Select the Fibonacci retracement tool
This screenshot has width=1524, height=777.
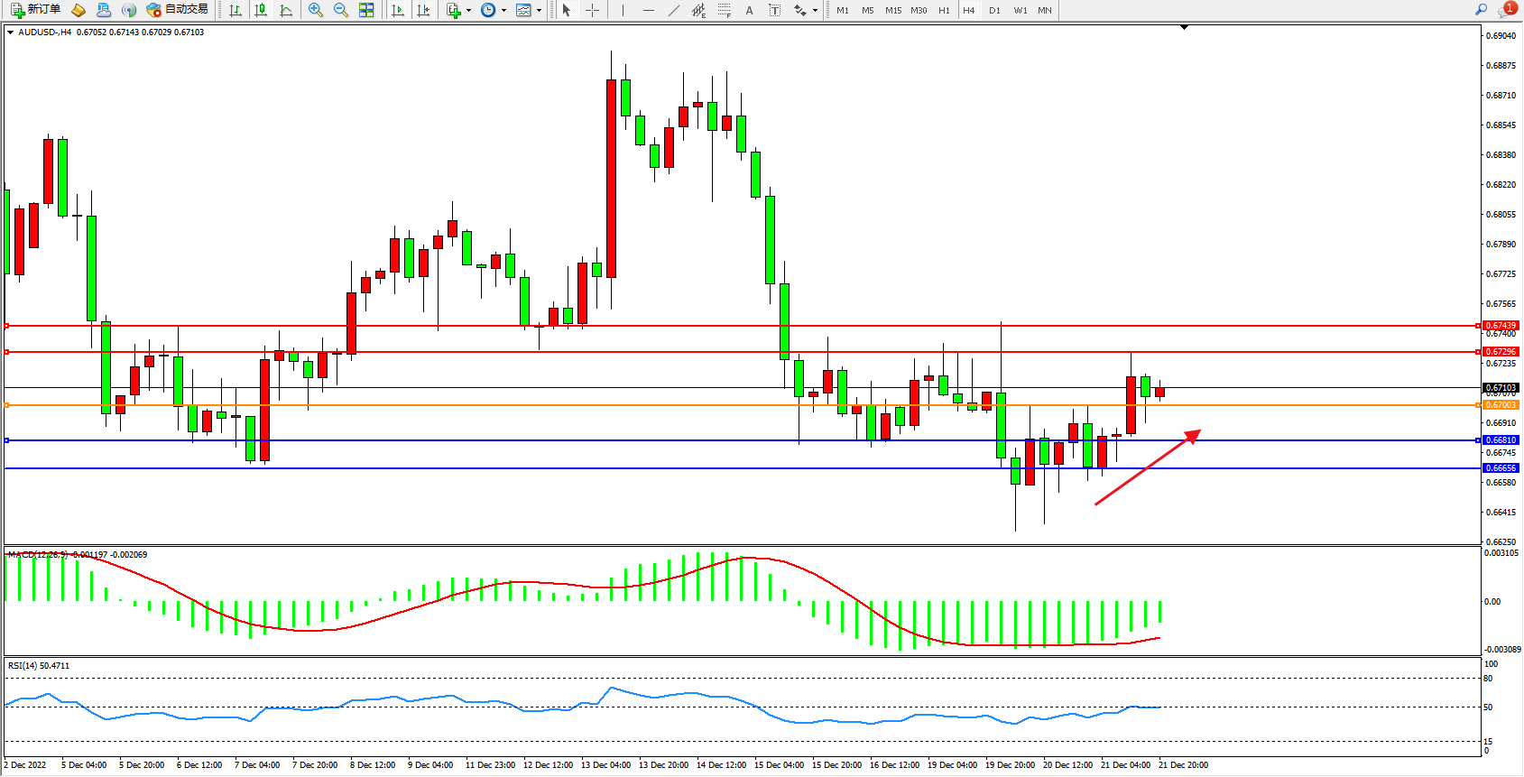pos(724,10)
